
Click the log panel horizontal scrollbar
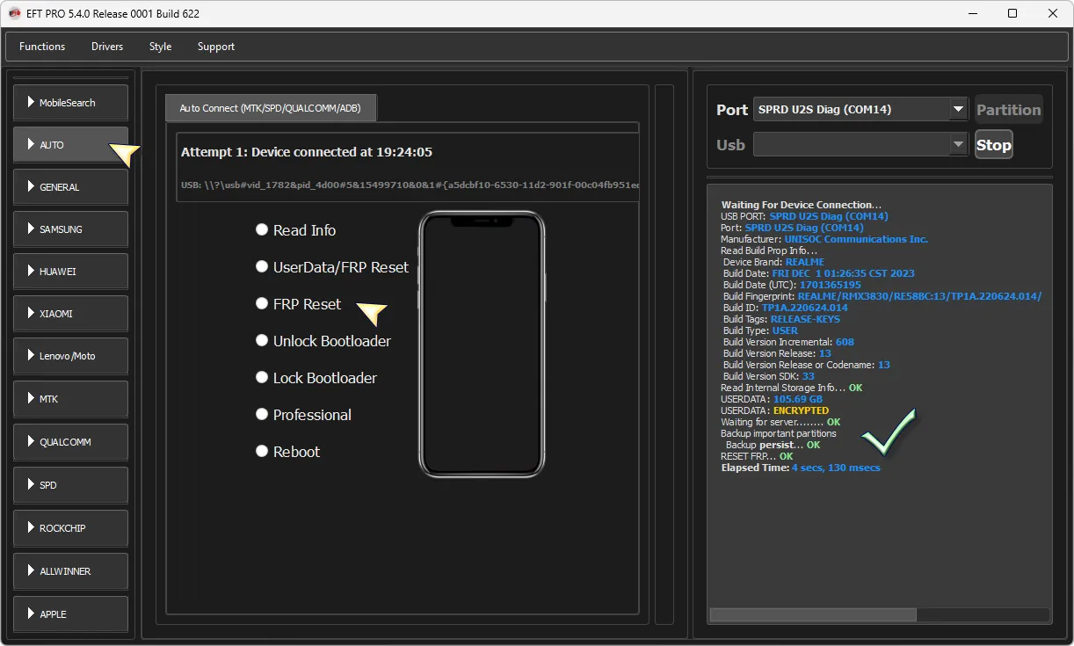(813, 615)
